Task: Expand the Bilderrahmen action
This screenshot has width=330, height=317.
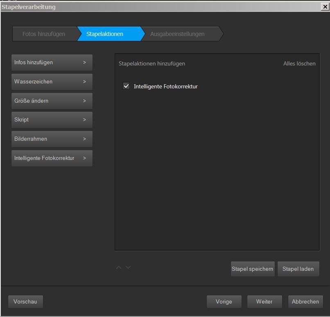Action: [52, 139]
